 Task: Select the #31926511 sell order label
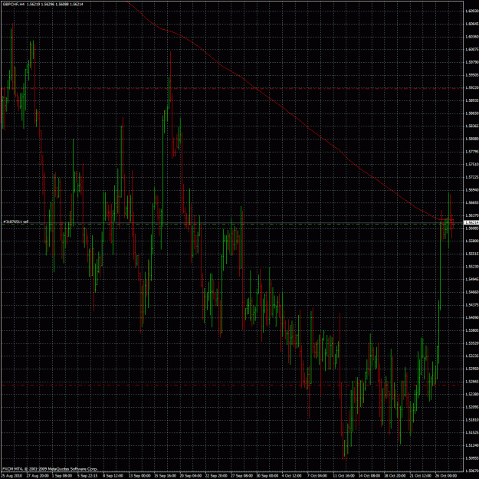(16, 221)
